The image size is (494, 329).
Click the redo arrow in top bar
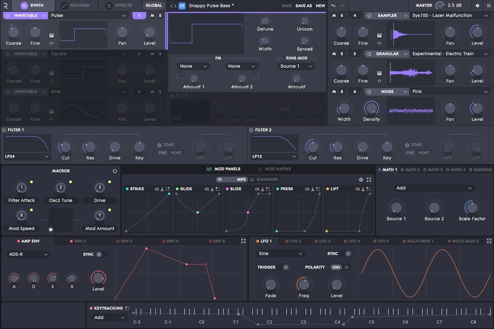point(343,5)
